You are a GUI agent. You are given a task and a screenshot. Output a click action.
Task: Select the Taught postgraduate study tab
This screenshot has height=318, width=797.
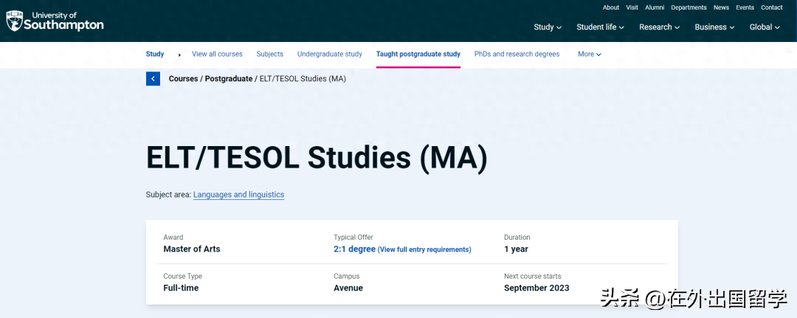tap(418, 54)
